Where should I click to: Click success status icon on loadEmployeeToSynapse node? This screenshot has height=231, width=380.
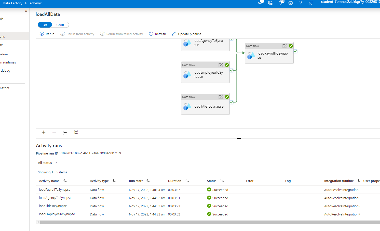227,65
